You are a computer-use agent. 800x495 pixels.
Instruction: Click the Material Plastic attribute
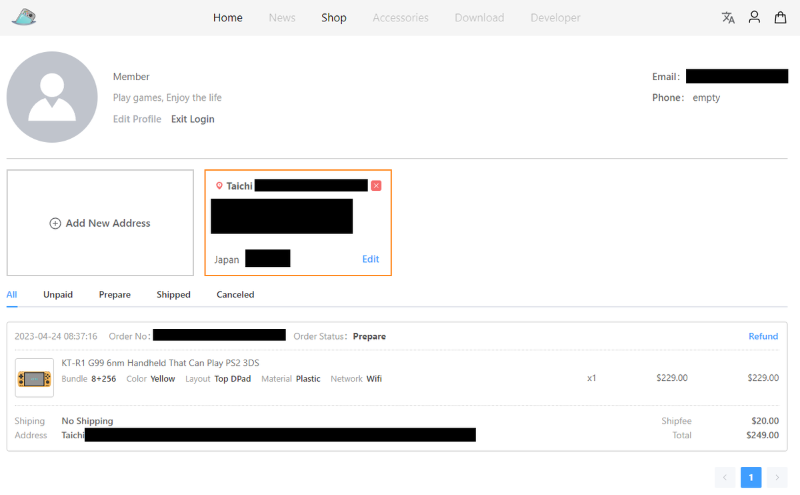tap(291, 379)
